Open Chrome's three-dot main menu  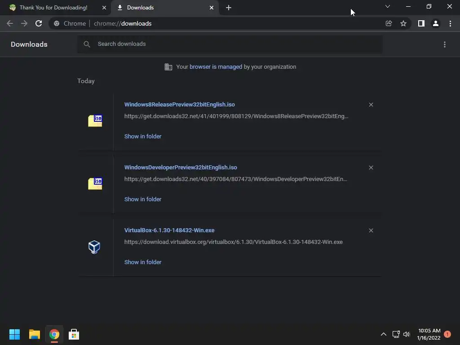pos(450,23)
